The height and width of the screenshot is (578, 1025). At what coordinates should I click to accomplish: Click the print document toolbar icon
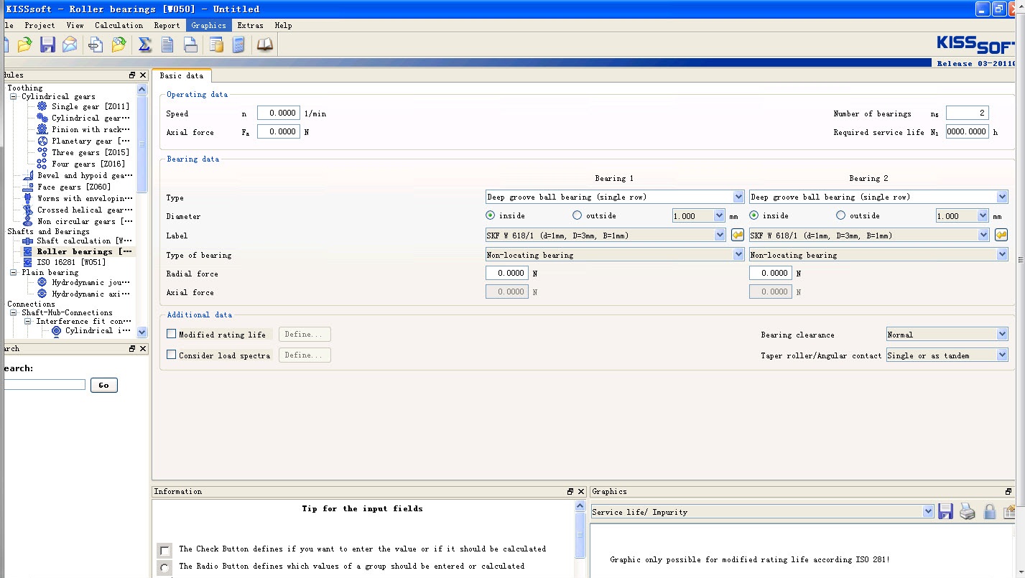click(x=190, y=45)
